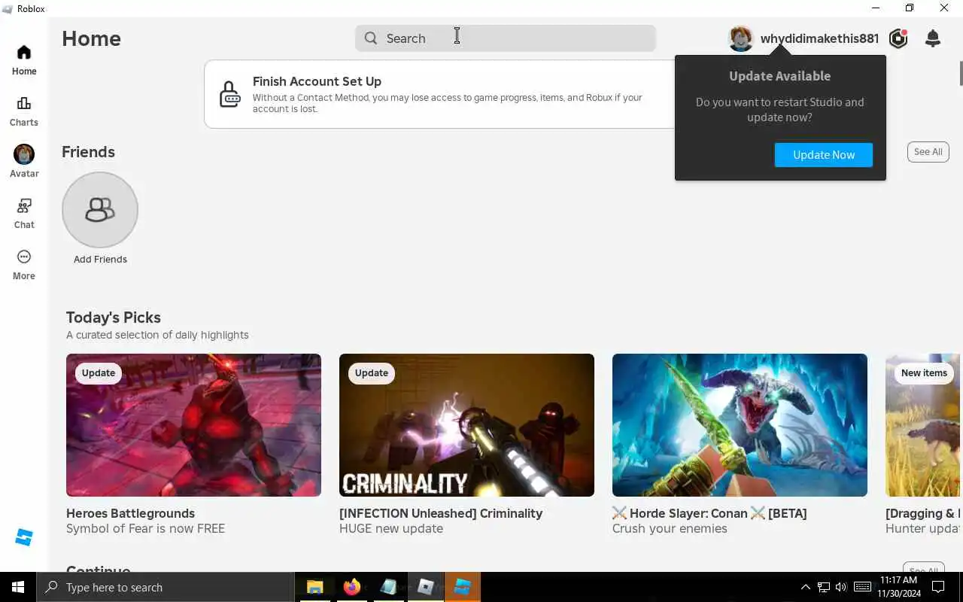Open the notepad-like taskbar app icon
Image resolution: width=963 pixels, height=602 pixels.
click(388, 587)
